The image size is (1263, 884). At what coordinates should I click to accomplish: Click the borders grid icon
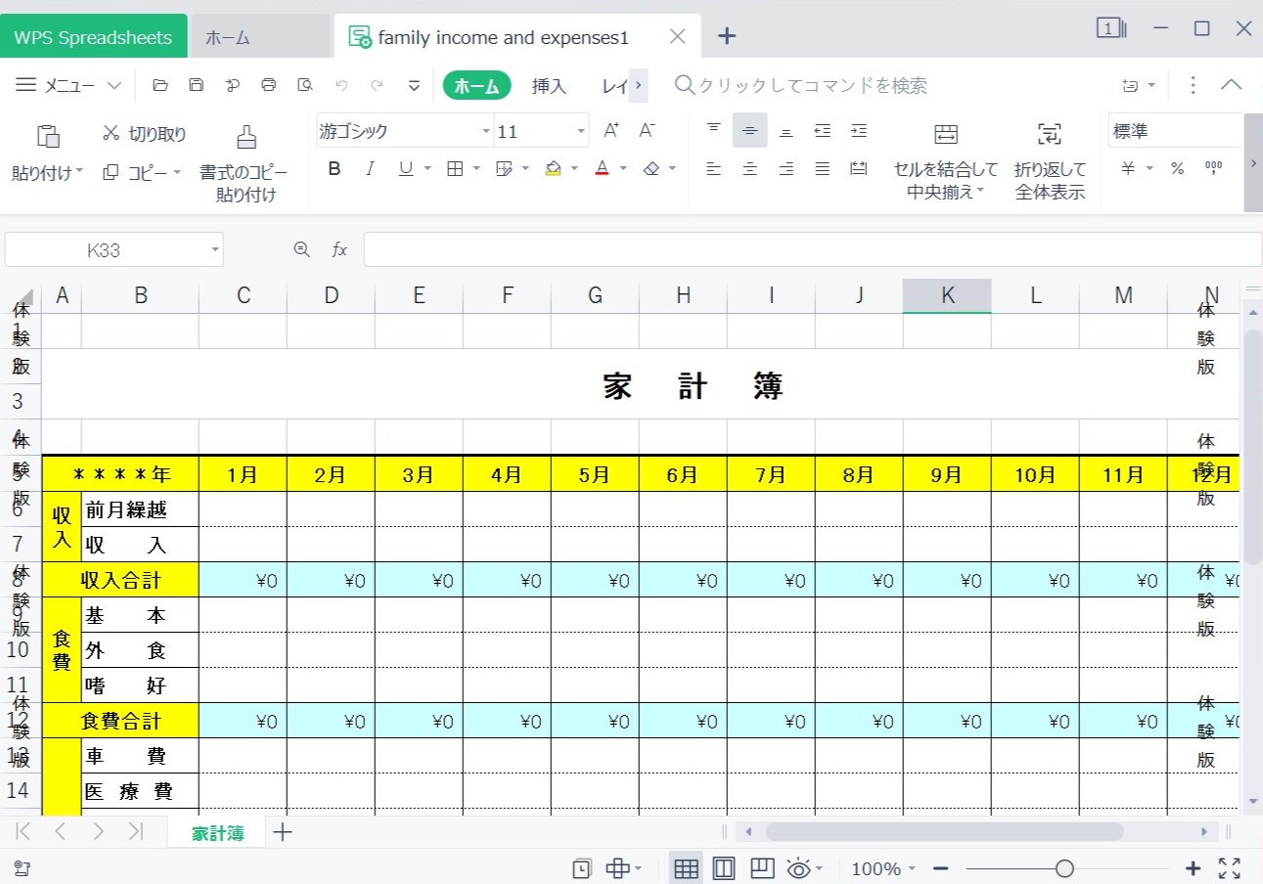(455, 169)
